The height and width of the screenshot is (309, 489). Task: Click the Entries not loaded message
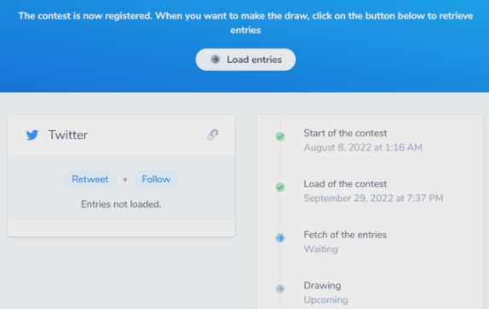[x=121, y=204]
